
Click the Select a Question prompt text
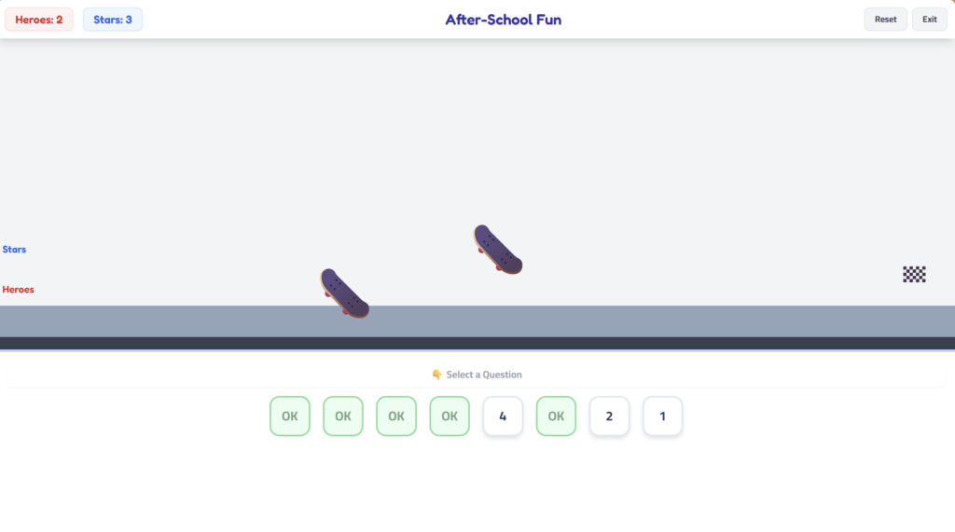tap(484, 375)
